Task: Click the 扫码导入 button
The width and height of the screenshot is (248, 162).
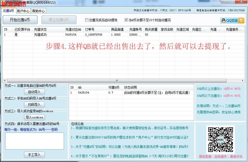Action: pyautogui.click(x=34, y=105)
